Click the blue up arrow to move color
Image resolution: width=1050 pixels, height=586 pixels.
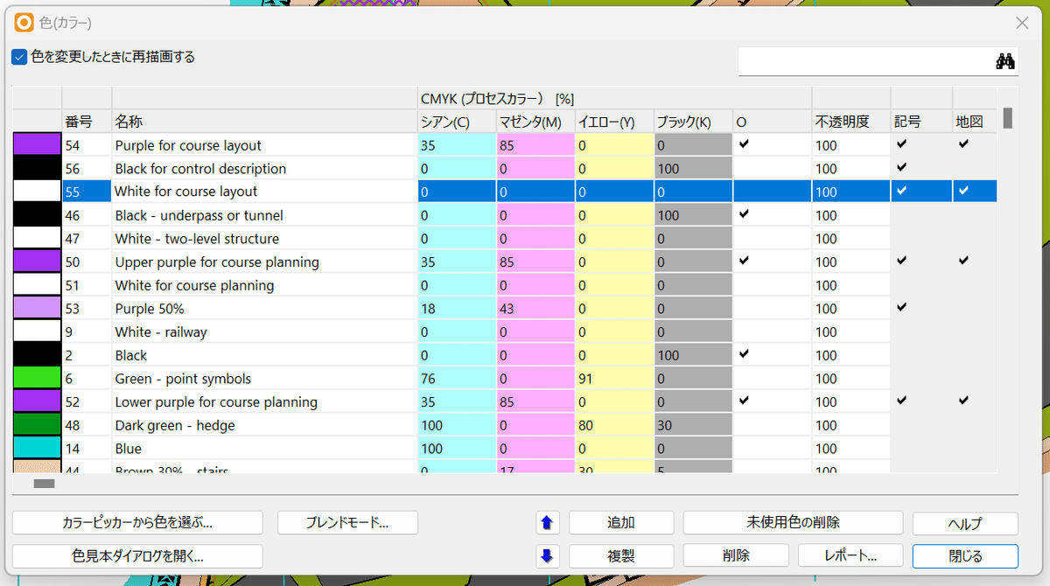click(x=548, y=522)
